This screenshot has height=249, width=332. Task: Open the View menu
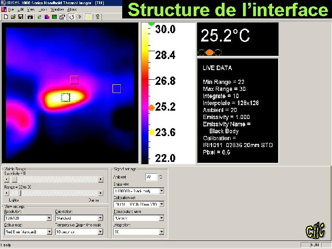(x=31, y=10)
